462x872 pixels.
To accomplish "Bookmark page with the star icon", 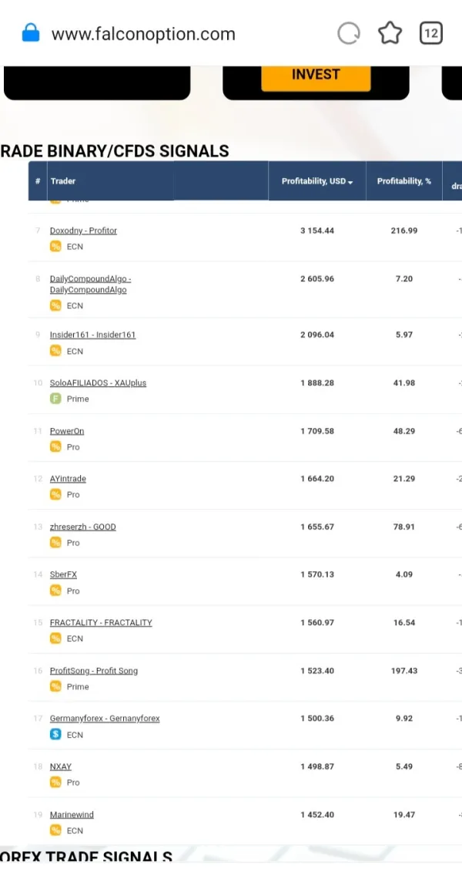I will tap(390, 33).
